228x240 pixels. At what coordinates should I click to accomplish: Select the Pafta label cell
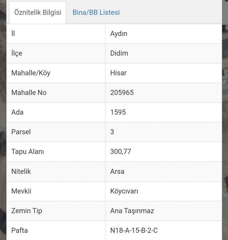tap(56, 230)
